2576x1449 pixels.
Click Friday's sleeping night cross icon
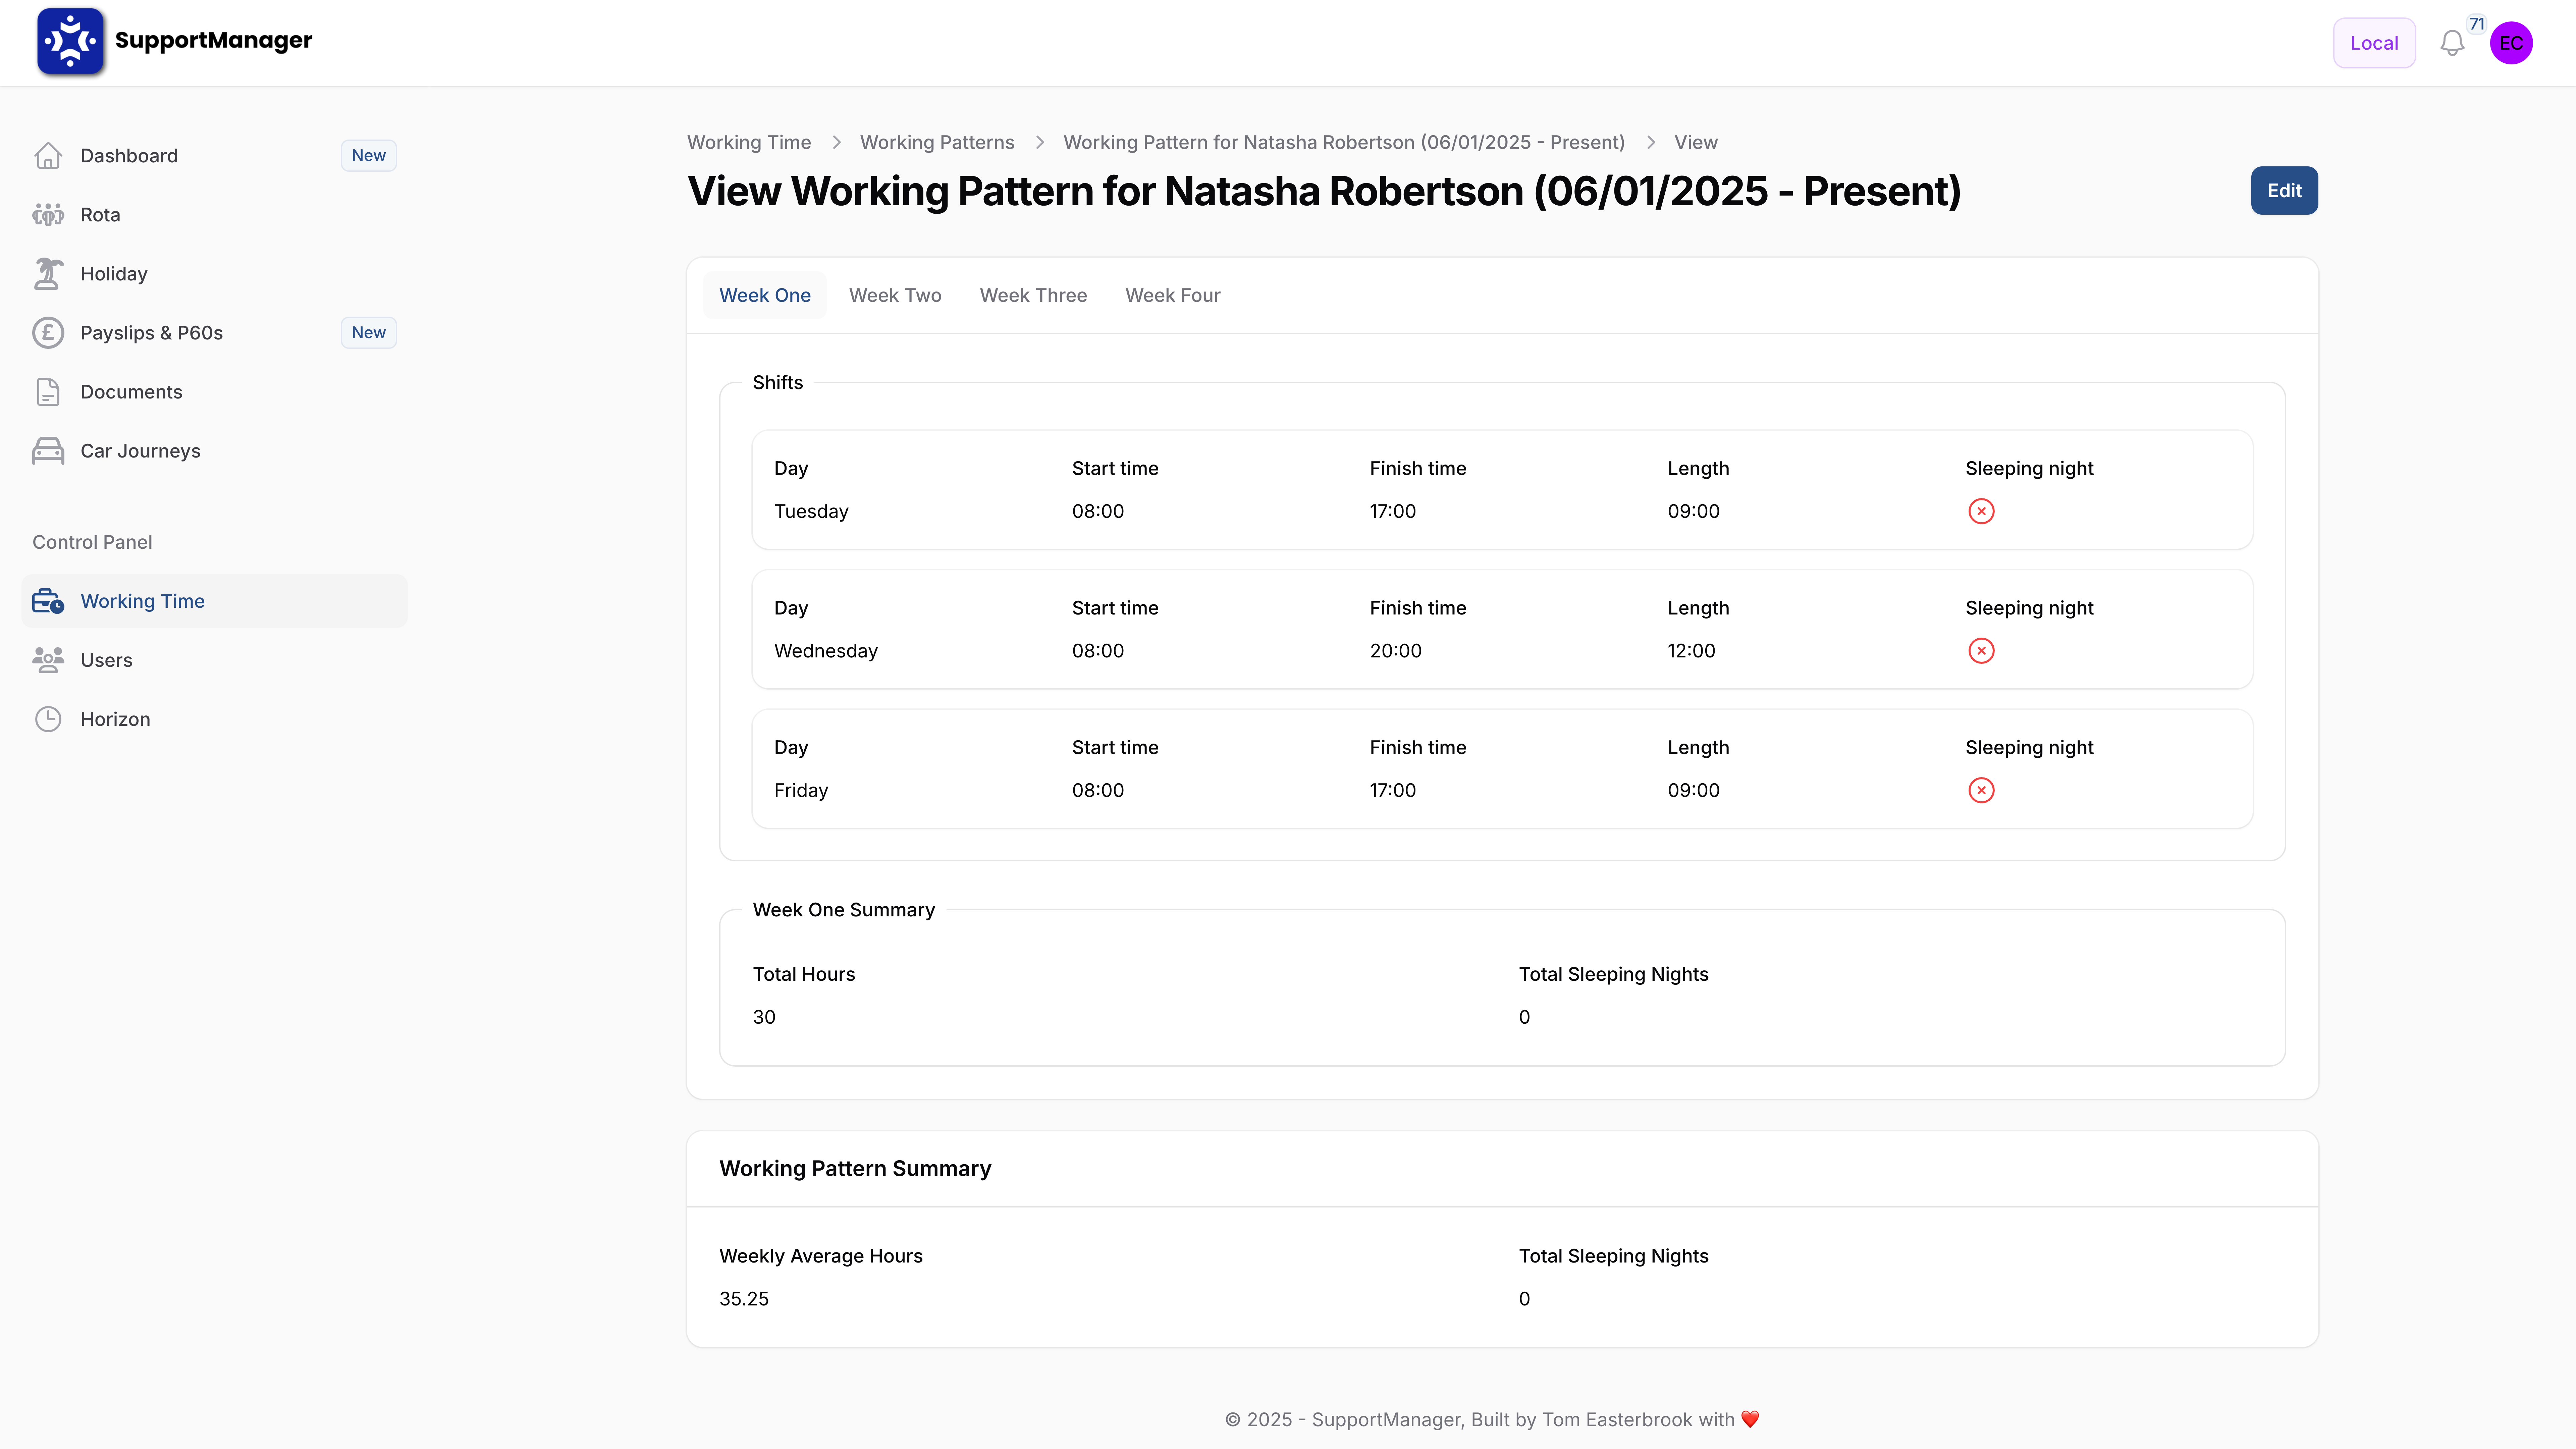click(x=1981, y=790)
